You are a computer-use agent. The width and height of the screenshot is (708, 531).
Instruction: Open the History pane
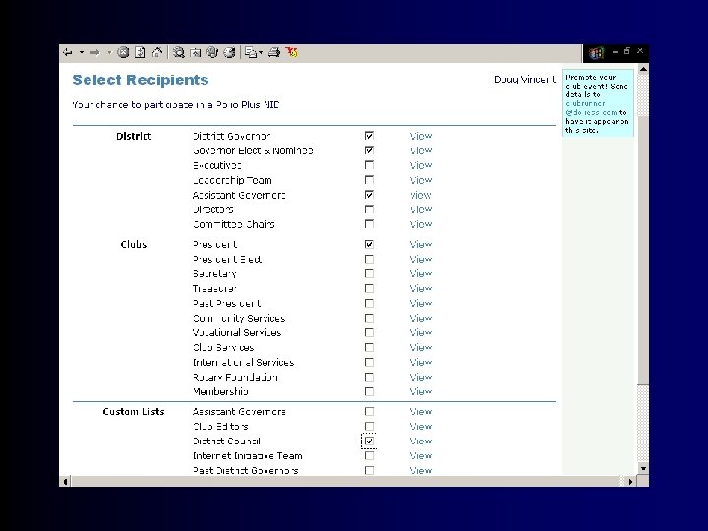(229, 53)
